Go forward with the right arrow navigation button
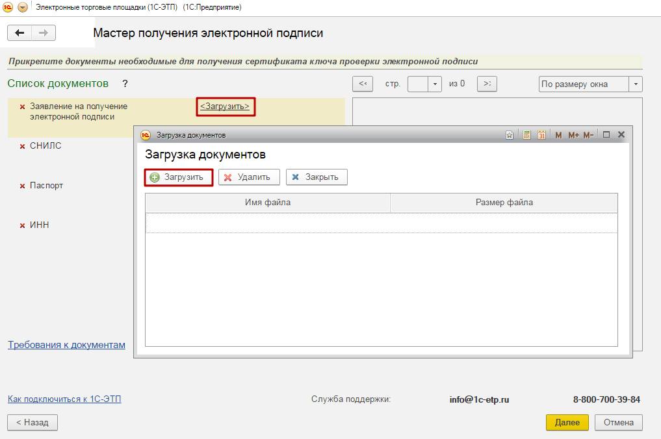Viewport: 661px width, 439px height. (44, 33)
